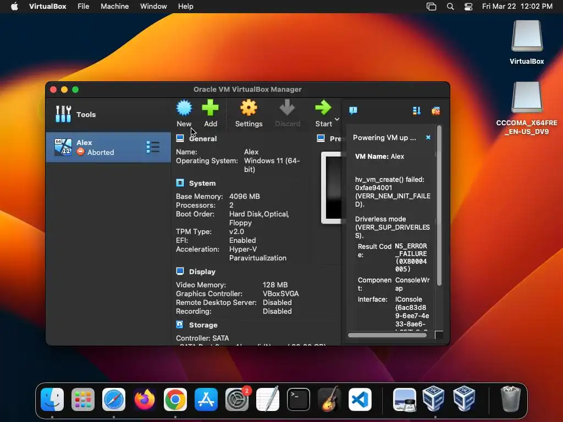Viewport: 563px width, 422px height.
Task: Open Visual Studio Code from Dock
Action: (x=360, y=399)
